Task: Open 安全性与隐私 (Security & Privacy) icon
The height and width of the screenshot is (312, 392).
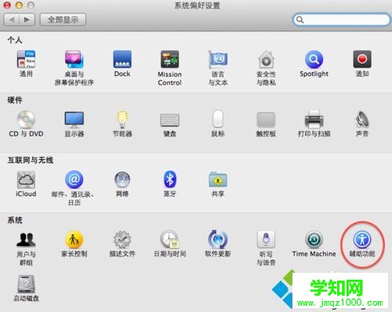Action: [266, 60]
